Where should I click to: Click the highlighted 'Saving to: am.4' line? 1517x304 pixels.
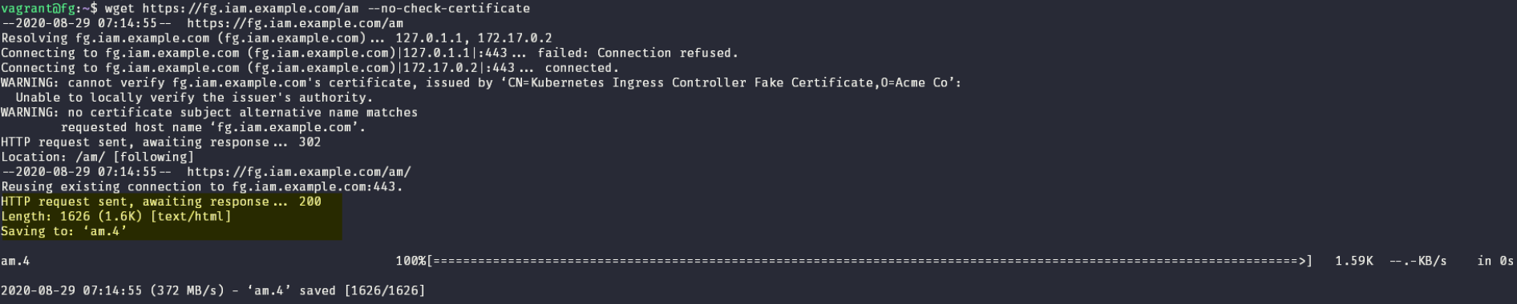64,231
